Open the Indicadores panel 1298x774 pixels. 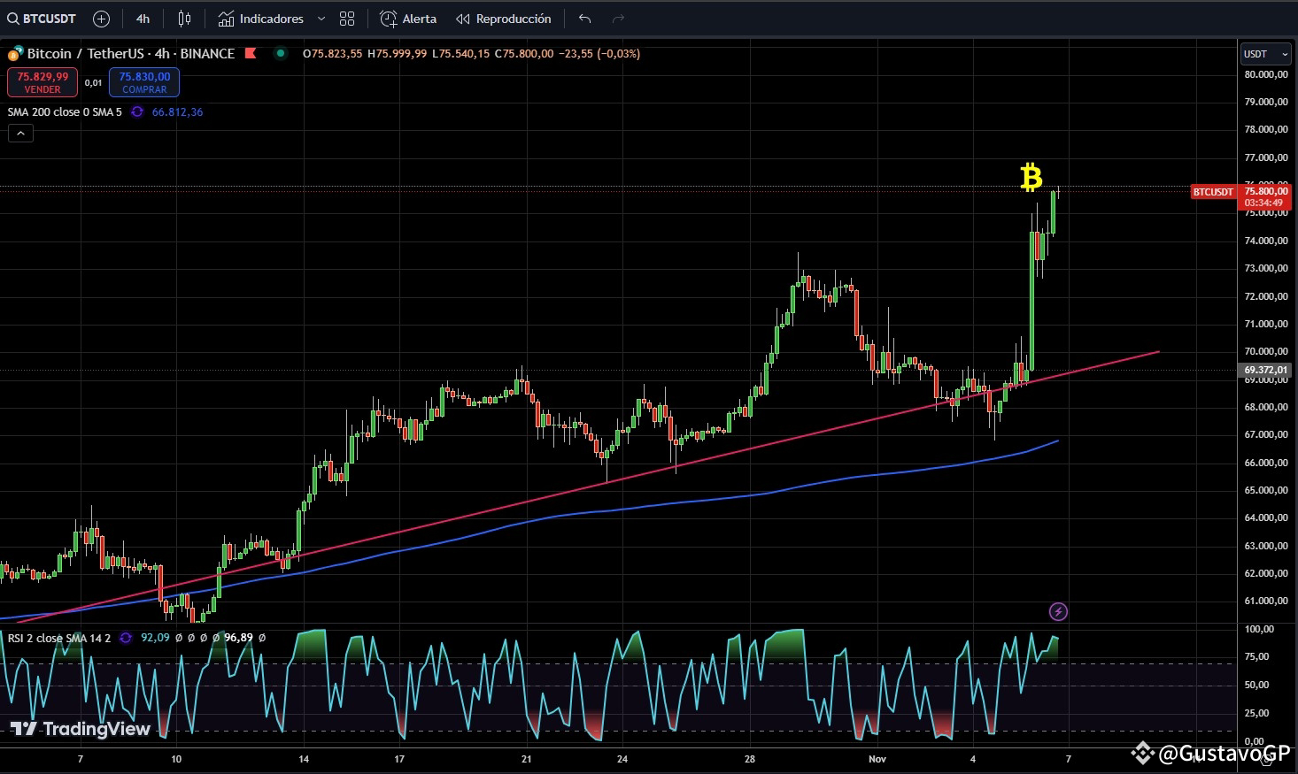261,19
